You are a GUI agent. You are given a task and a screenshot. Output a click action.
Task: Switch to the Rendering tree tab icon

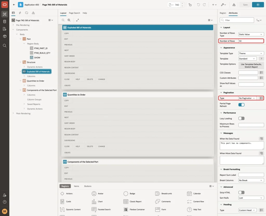pyautogui.click(x=13, y=13)
